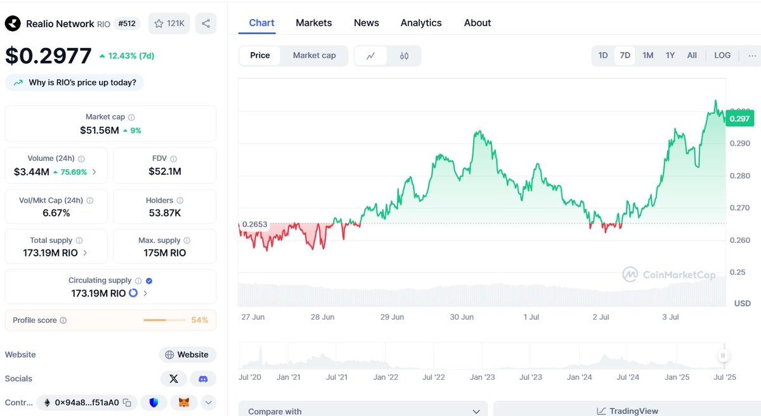Set chart range to 7D
761x416 pixels.
pyautogui.click(x=625, y=55)
